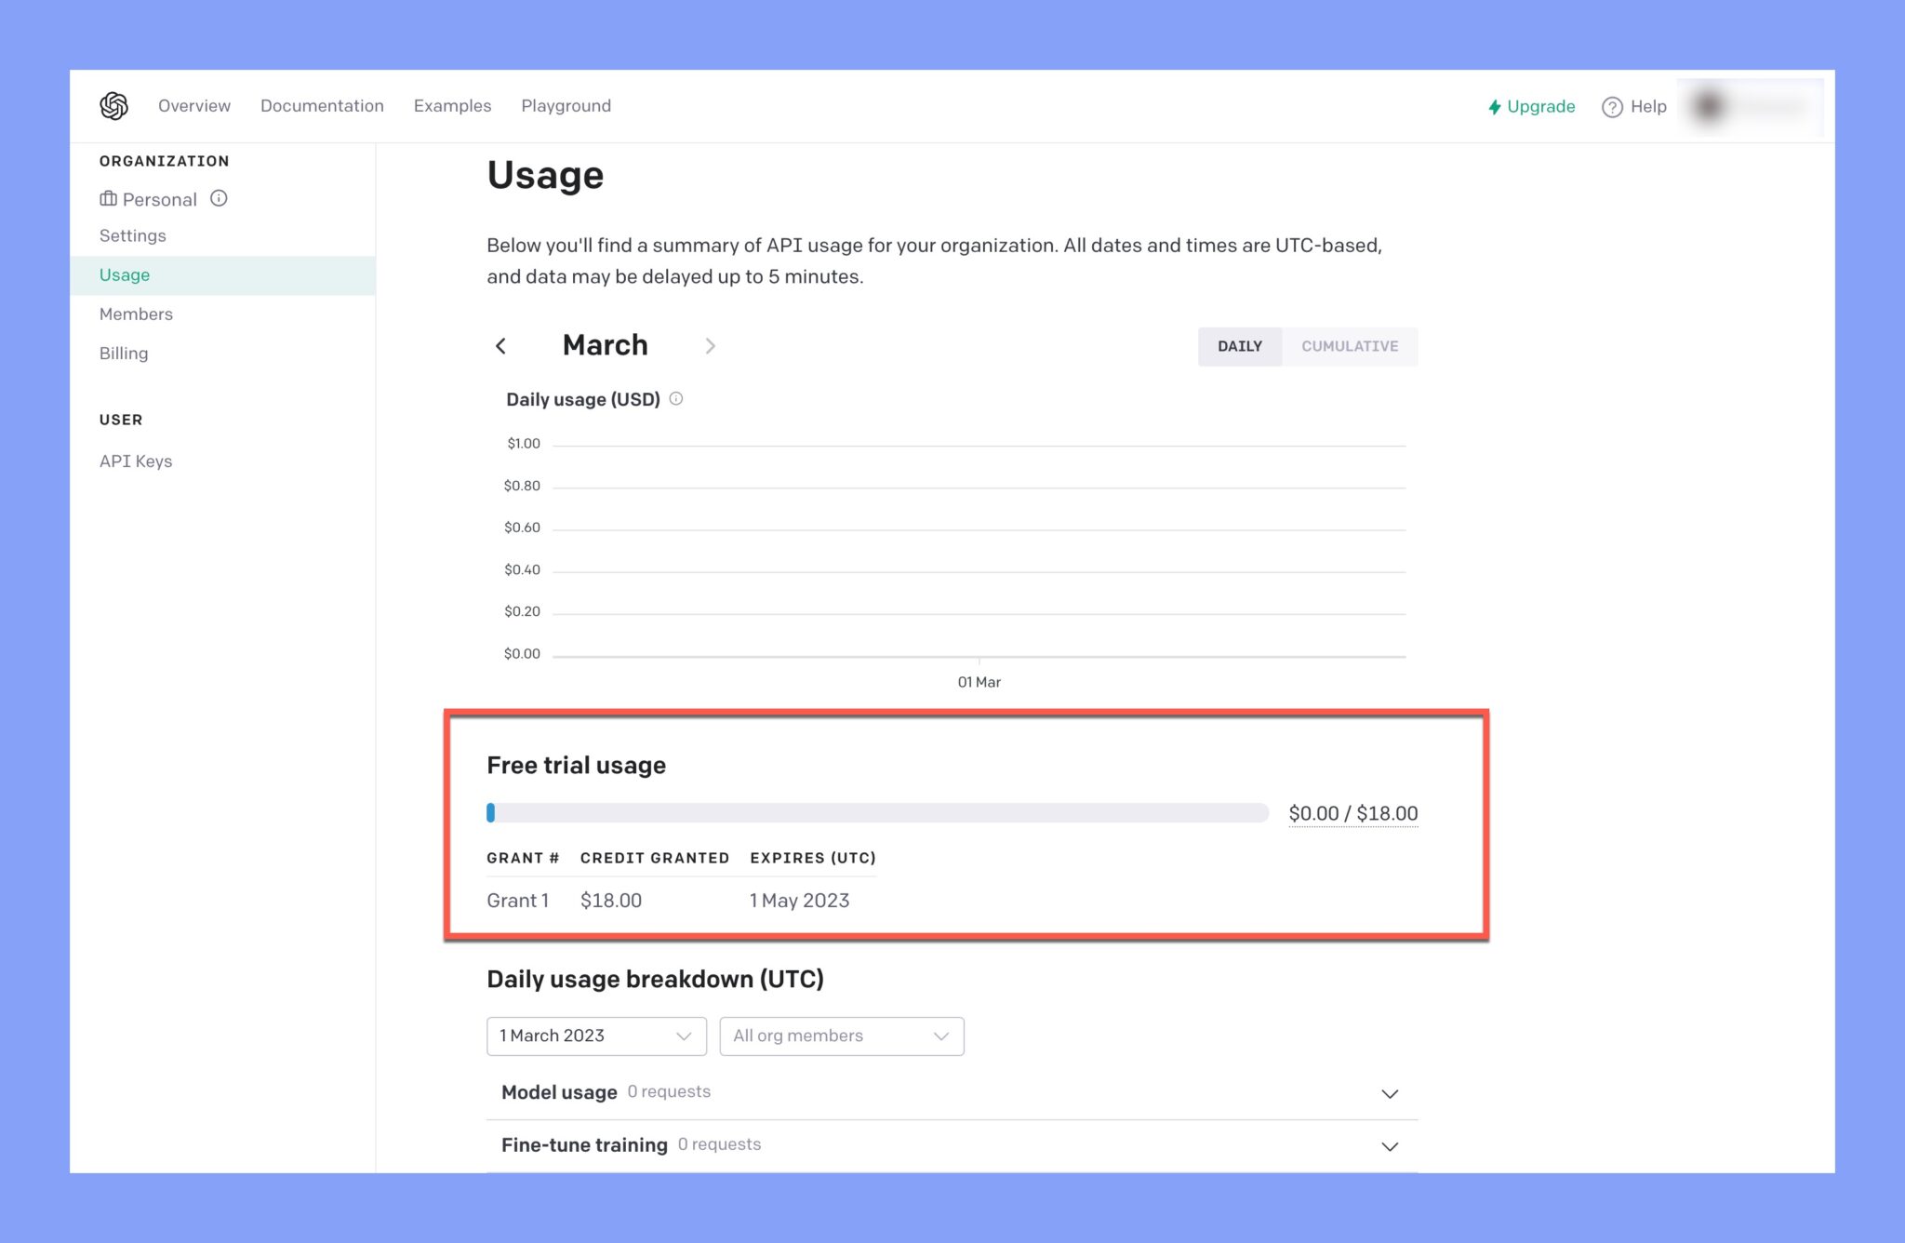This screenshot has width=1905, height=1243.
Task: Click the $0.00 / $18.00 link
Action: coord(1353,812)
